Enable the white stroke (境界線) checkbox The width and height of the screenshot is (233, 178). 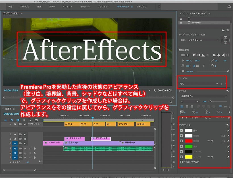tap(182, 136)
